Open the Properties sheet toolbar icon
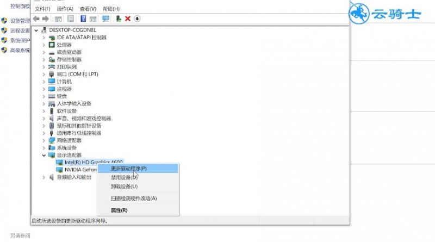The width and height of the screenshot is (435, 242). pyautogui.click(x=71, y=18)
